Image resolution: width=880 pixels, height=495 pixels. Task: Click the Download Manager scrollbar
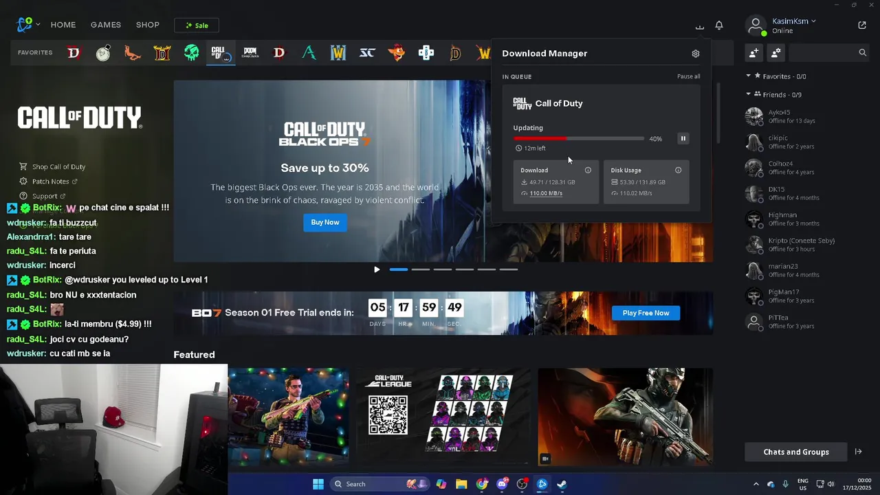point(718,113)
